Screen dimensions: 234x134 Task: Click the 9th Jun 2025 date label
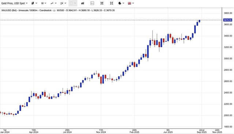click(x=168, y=131)
